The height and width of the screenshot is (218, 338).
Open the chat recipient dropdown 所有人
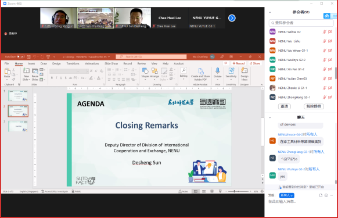coord(287,195)
